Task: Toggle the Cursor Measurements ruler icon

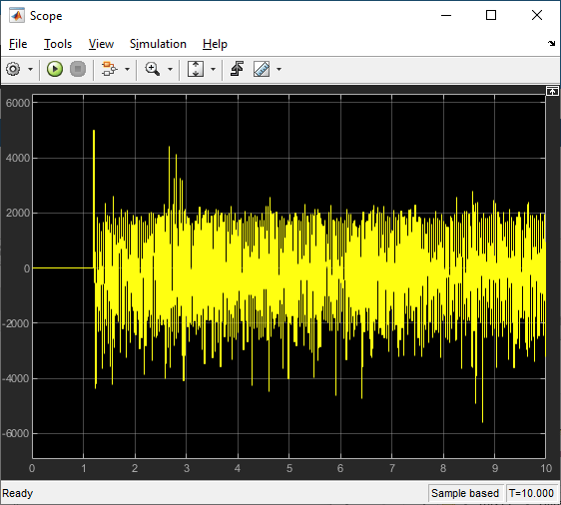Action: click(x=262, y=69)
